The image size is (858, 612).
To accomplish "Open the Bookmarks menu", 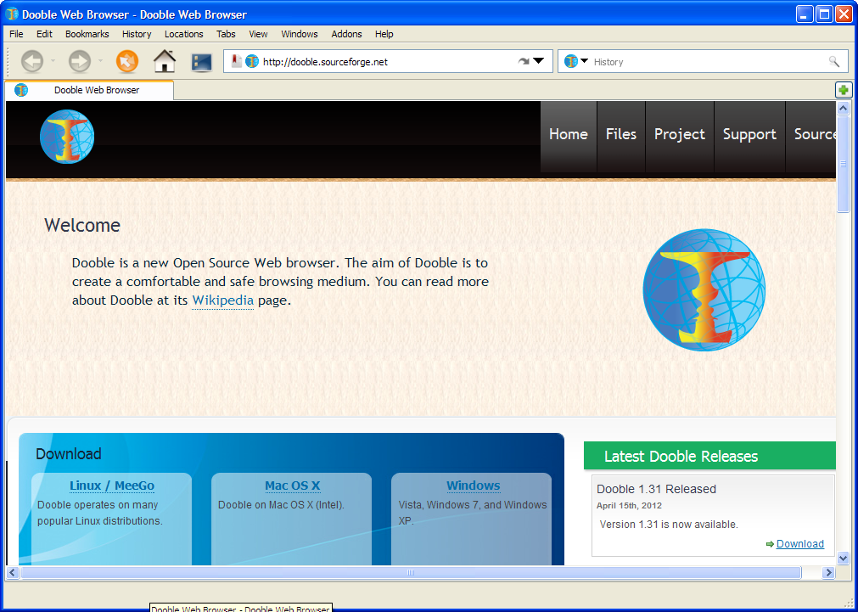I will coord(87,34).
